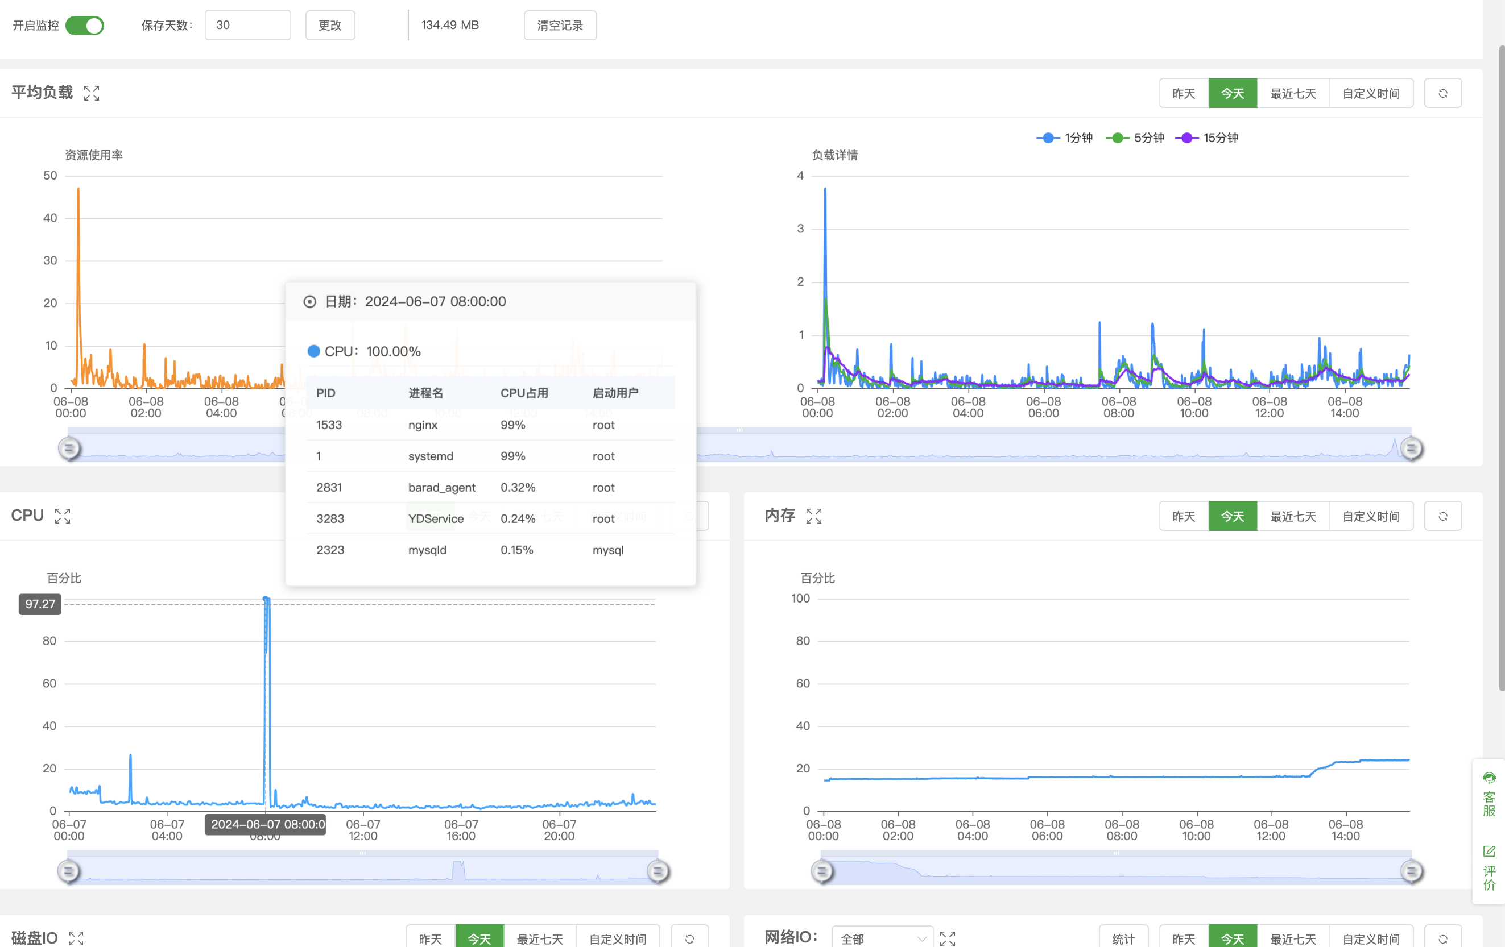Select 最近七天 in 内存 panel
This screenshot has width=1505, height=947.
[x=1292, y=516]
